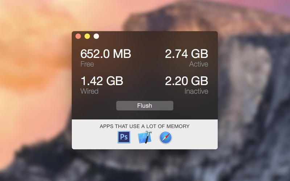This screenshot has width=290, height=181.
Task: Click the Apps That Use a Lot of Memory heading
Action: click(145, 126)
